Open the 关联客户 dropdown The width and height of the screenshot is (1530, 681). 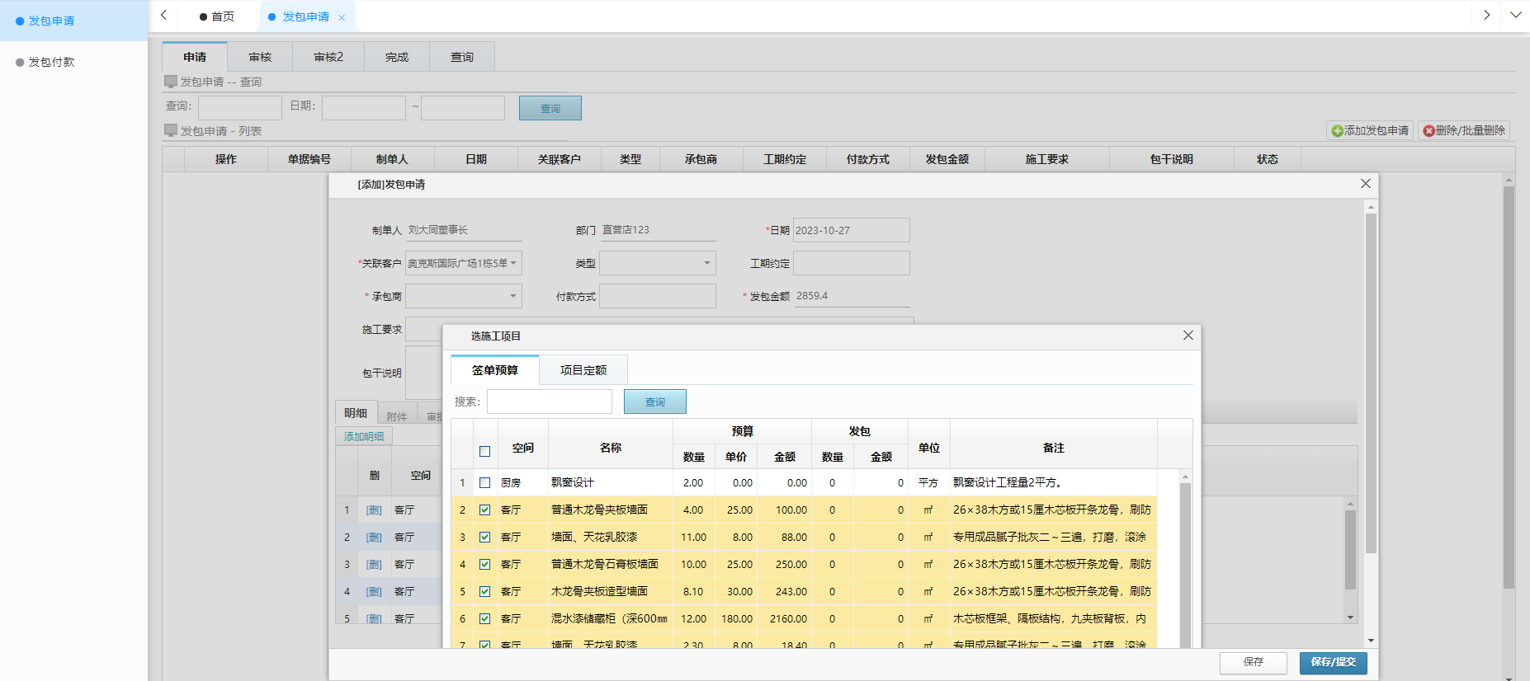click(463, 263)
